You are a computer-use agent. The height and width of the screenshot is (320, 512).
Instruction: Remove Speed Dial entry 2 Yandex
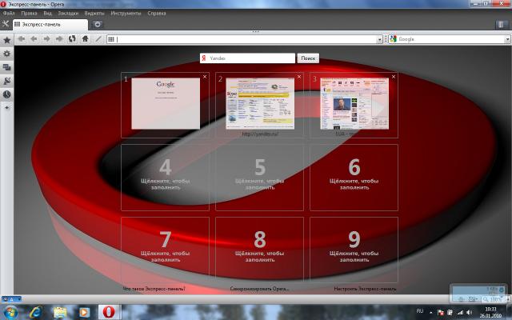[x=299, y=77]
